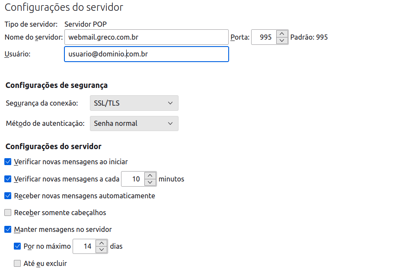The height and width of the screenshot is (275, 402).
Task: Decrease the Porta value with down arrow
Action: (x=282, y=41)
